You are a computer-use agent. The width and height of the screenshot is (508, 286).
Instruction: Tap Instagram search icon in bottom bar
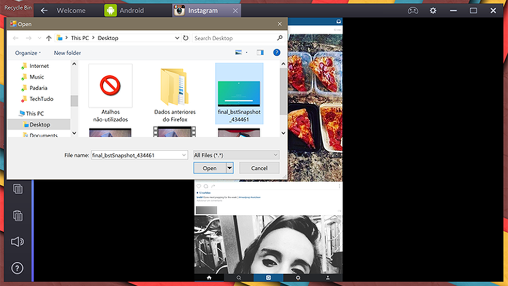(239, 278)
